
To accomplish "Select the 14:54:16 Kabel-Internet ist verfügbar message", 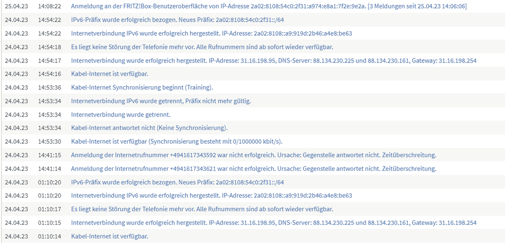I will [110, 74].
